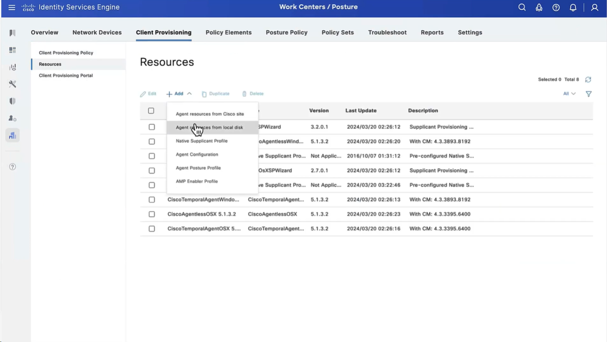Screen dimensions: 607x342
Task: Select Agent Posture Profile menu option
Action: pos(198,168)
